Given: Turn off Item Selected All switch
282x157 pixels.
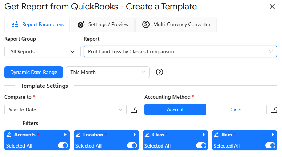Looking at the screenshot, I should [x=270, y=145].
